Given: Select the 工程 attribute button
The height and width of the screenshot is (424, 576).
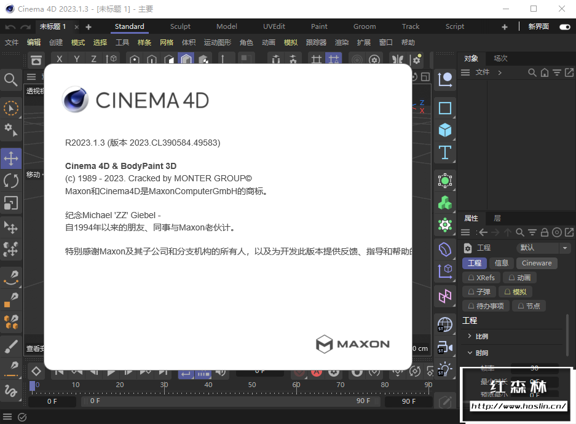Looking at the screenshot, I should click(475, 263).
